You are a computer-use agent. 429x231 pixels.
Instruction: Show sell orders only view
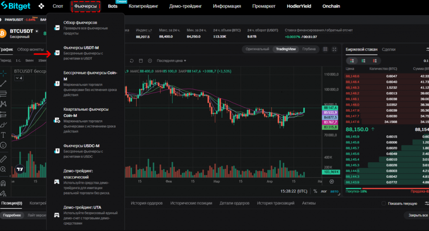[375, 61]
